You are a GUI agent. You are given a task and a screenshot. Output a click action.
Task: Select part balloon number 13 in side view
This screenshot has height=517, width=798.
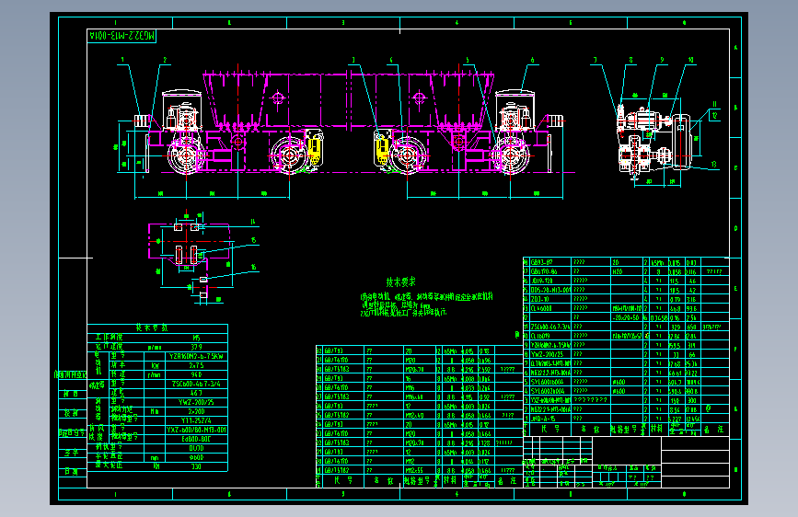714,165
